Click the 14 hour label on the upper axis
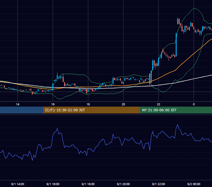 point(17,104)
